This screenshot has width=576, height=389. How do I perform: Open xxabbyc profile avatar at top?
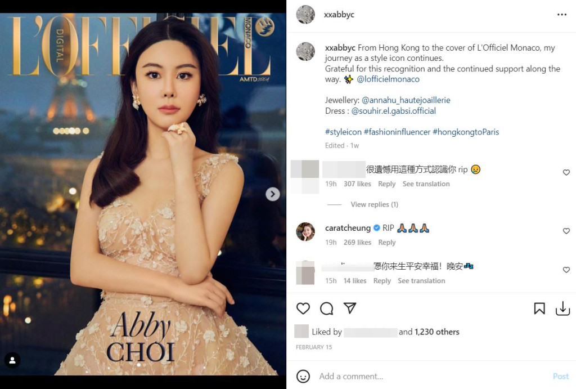coord(305,15)
